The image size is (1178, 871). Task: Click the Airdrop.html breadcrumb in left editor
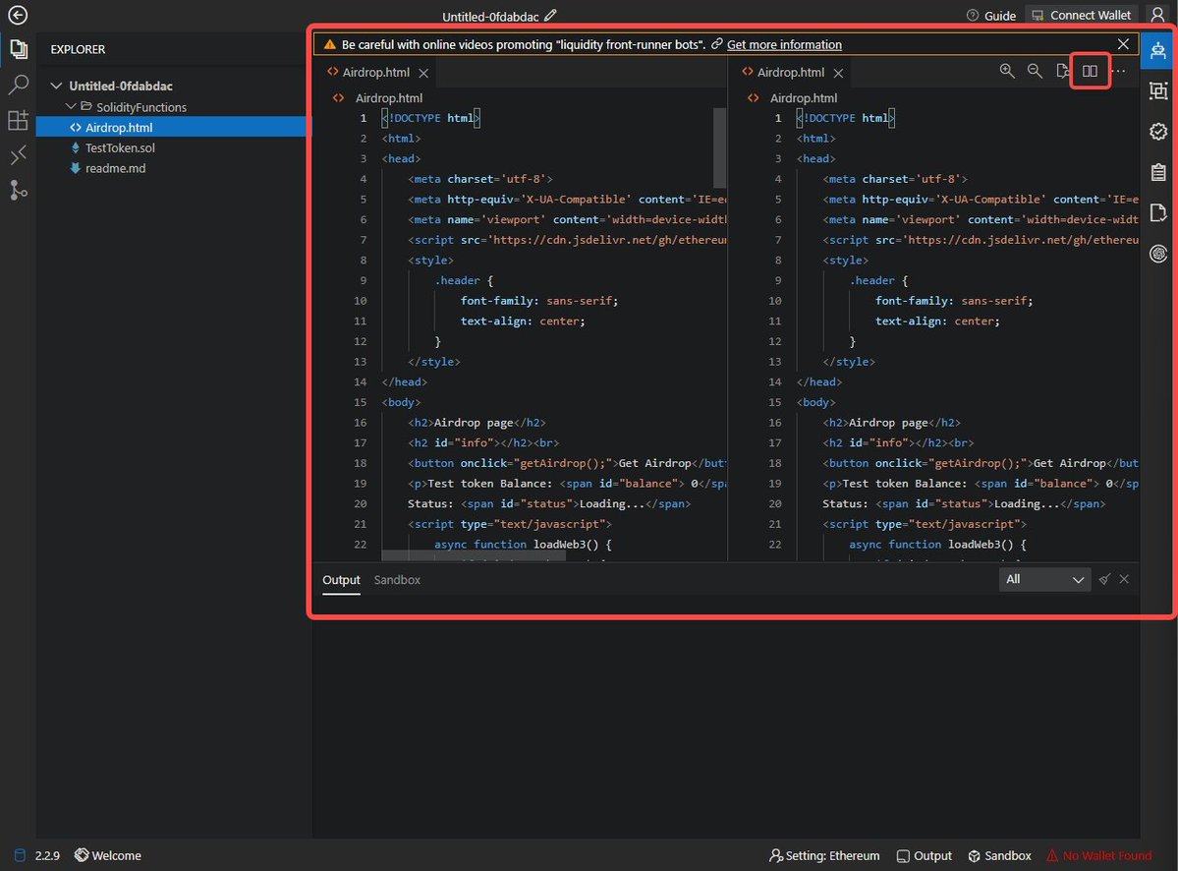[388, 97]
